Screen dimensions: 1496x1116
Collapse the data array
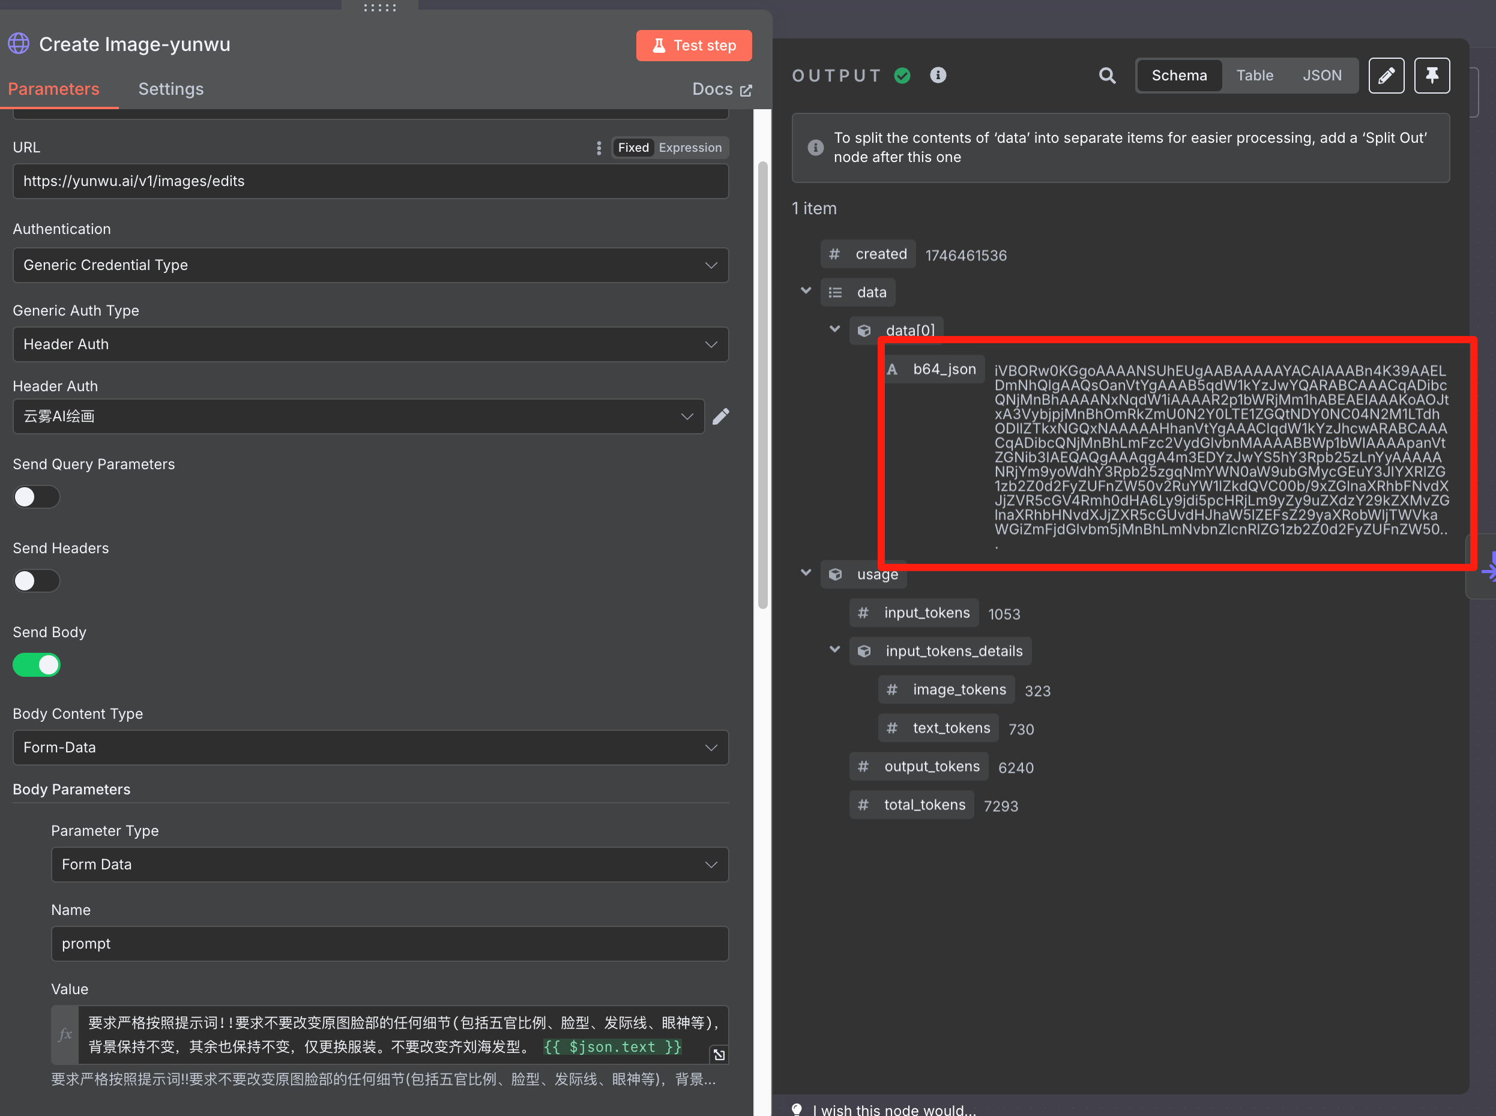pyautogui.click(x=805, y=291)
